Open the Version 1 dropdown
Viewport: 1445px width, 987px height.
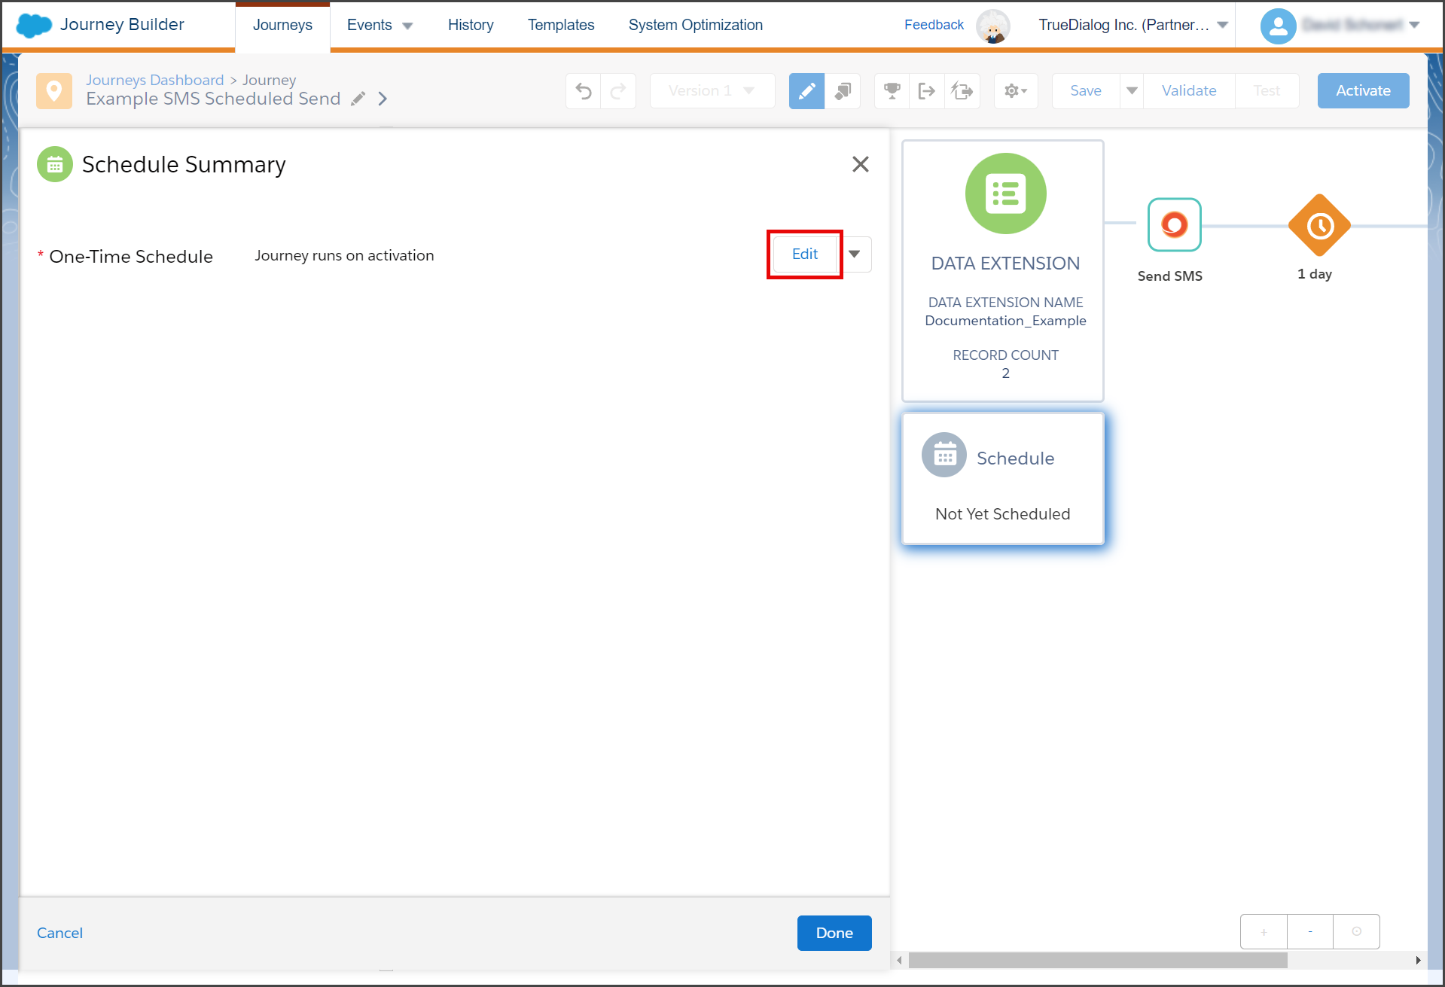pyautogui.click(x=712, y=91)
